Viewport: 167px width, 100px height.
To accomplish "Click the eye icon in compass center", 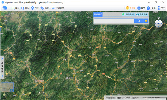I will (158, 24).
